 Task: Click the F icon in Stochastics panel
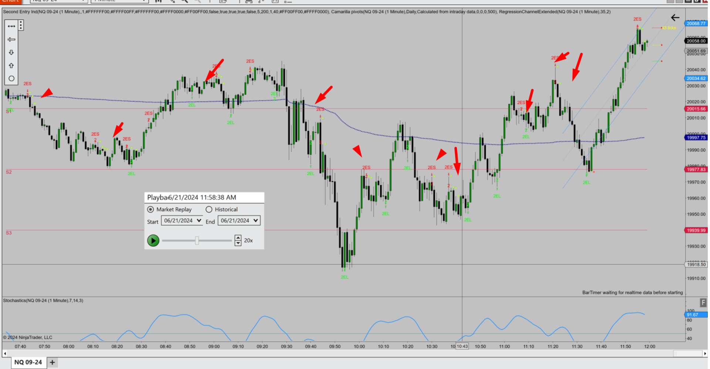(703, 303)
